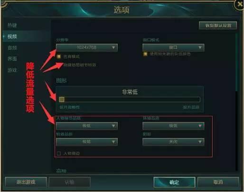This screenshot has height=192, width=244.
Task: Open the effects quality dropdown
Action: 87,142
